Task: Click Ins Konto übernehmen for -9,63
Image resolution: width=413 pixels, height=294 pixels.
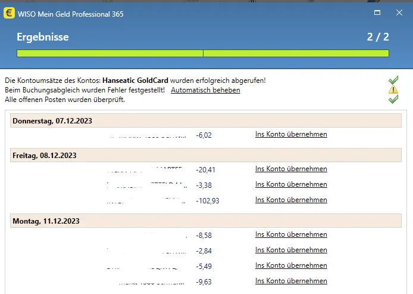Action: click(x=291, y=281)
